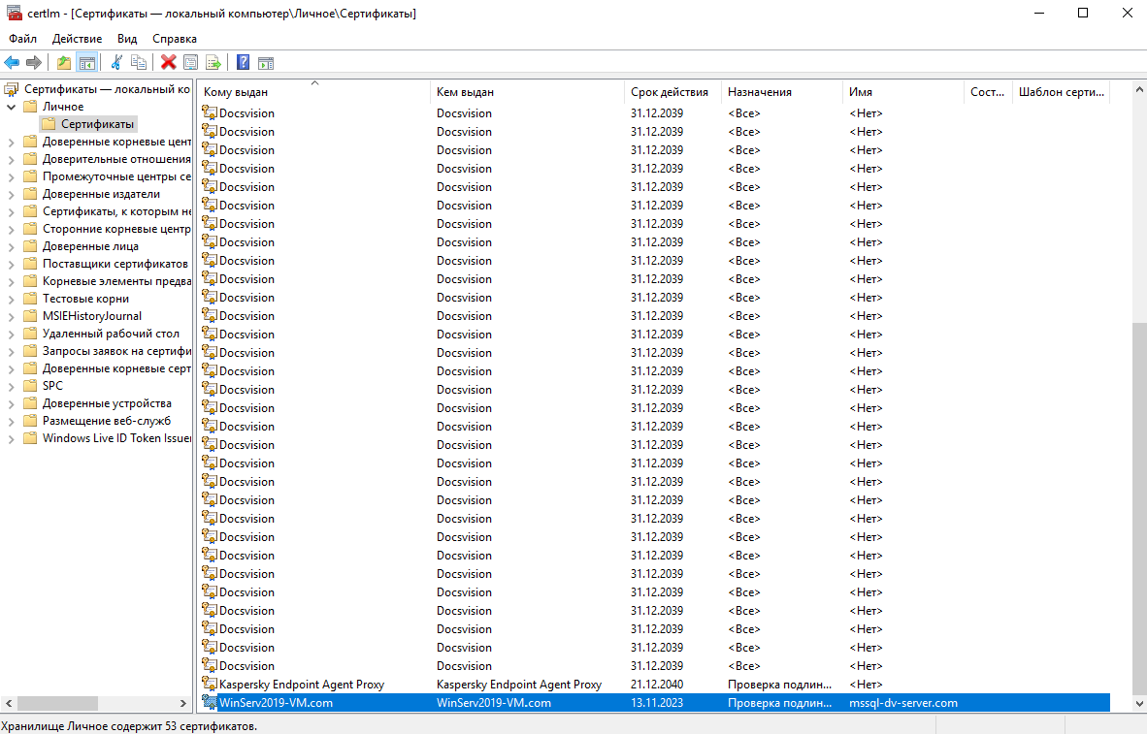Click the certlm app icon in title bar
The image size is (1147, 734).
tap(13, 14)
